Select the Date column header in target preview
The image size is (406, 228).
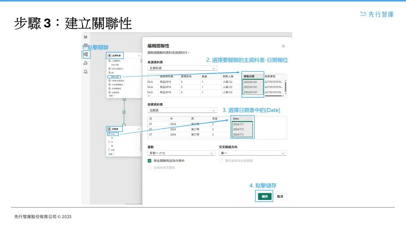pyautogui.click(x=242, y=119)
